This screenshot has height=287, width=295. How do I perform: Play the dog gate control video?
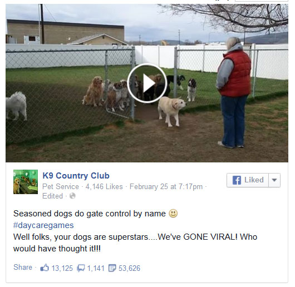click(x=147, y=83)
